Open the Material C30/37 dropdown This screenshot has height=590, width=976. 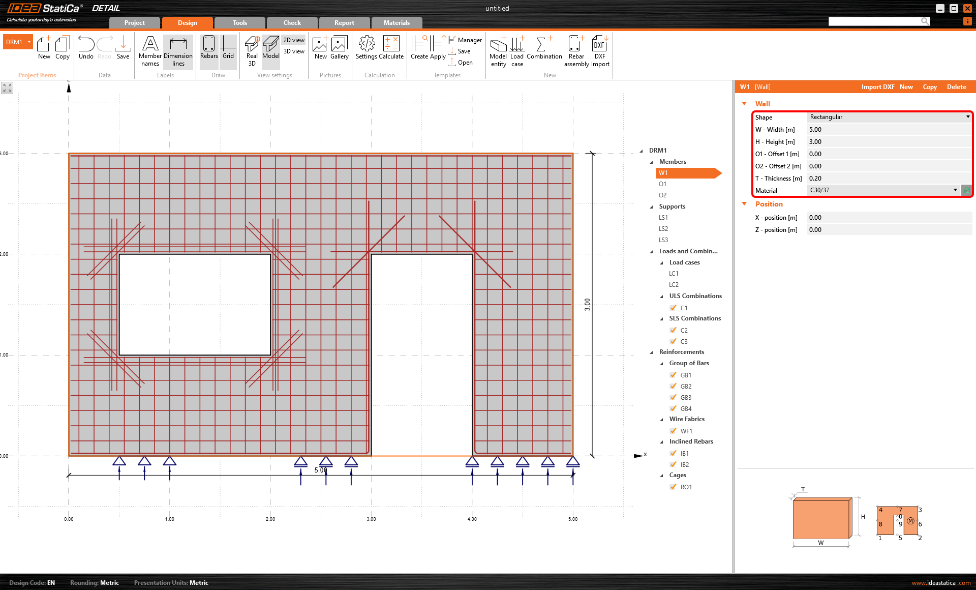(x=883, y=190)
